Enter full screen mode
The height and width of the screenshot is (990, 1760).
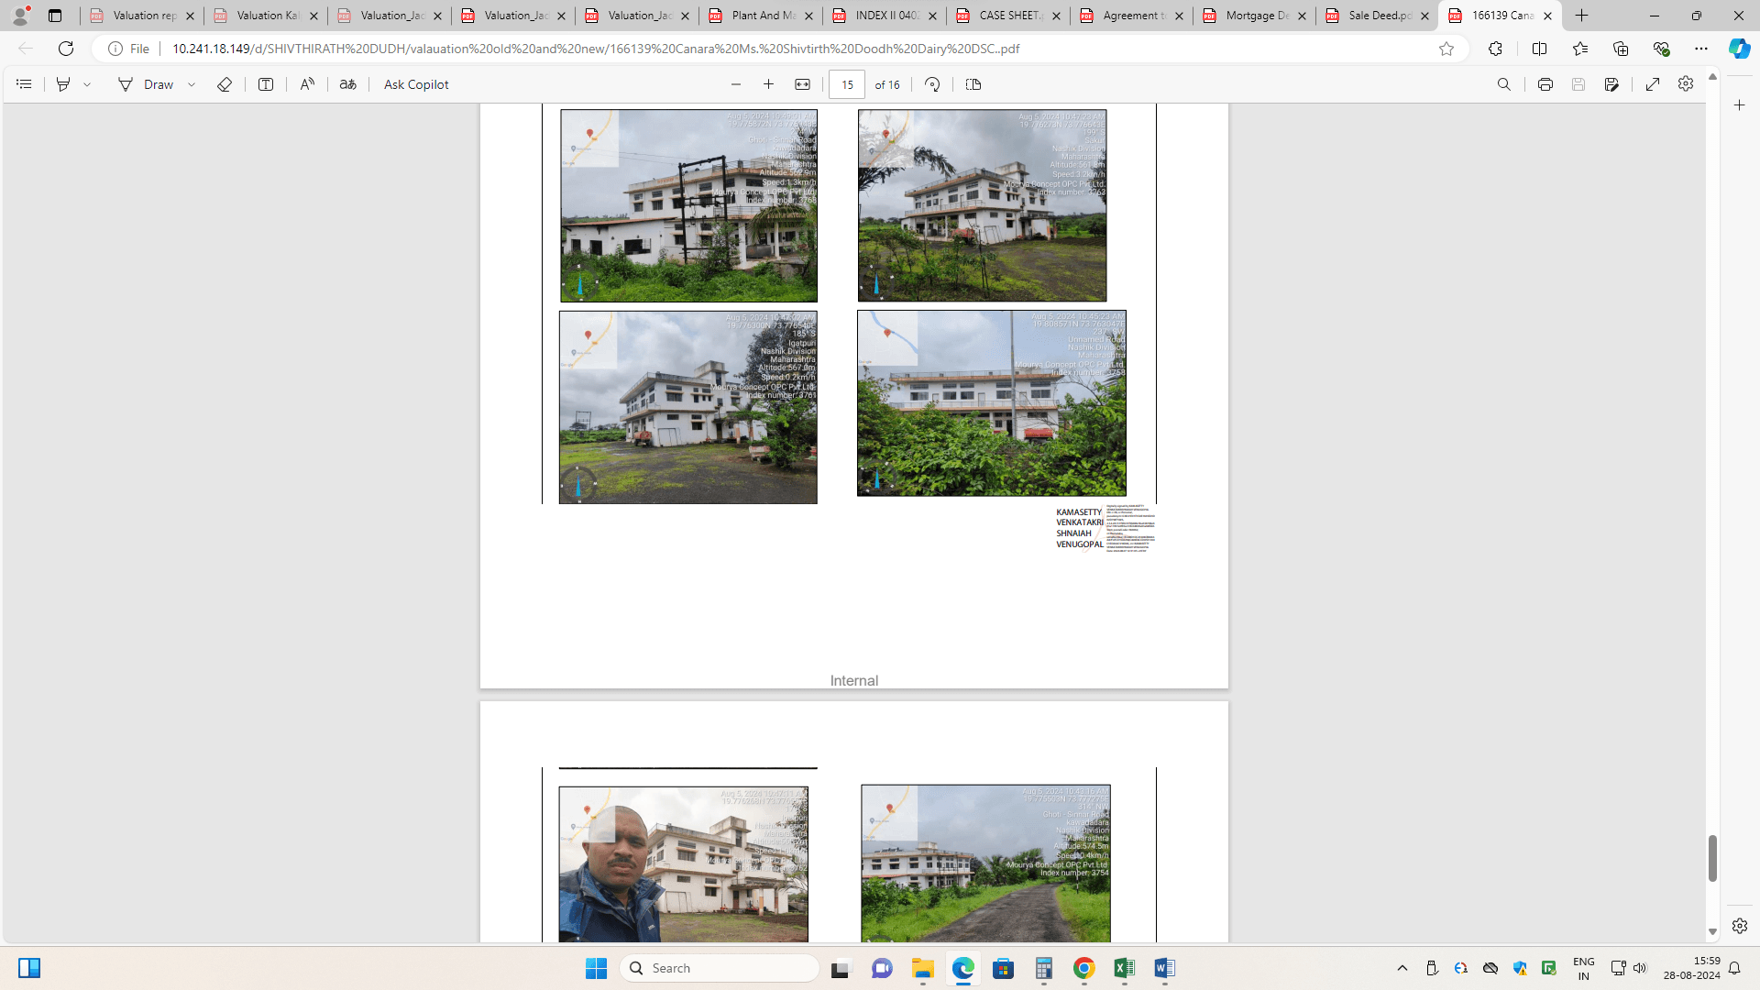tap(1653, 84)
